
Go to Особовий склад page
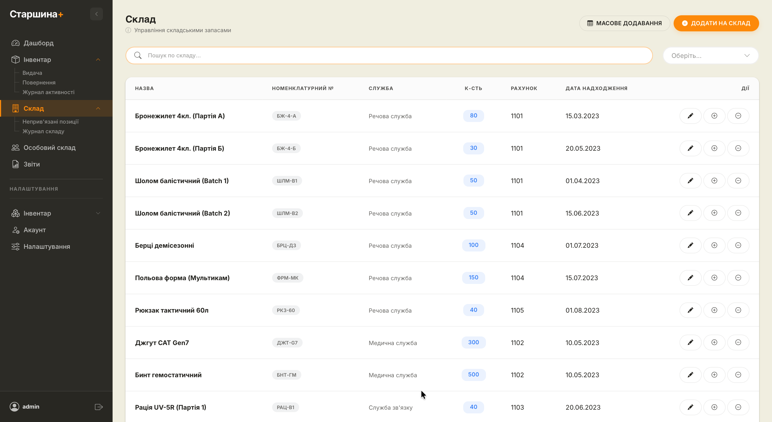49,148
